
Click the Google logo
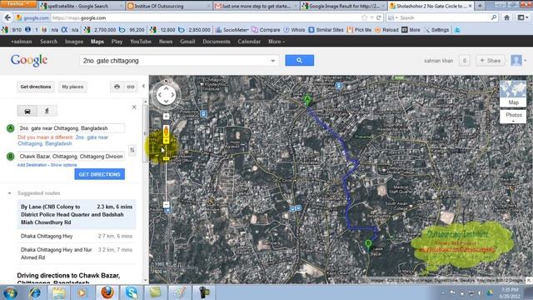coord(29,61)
